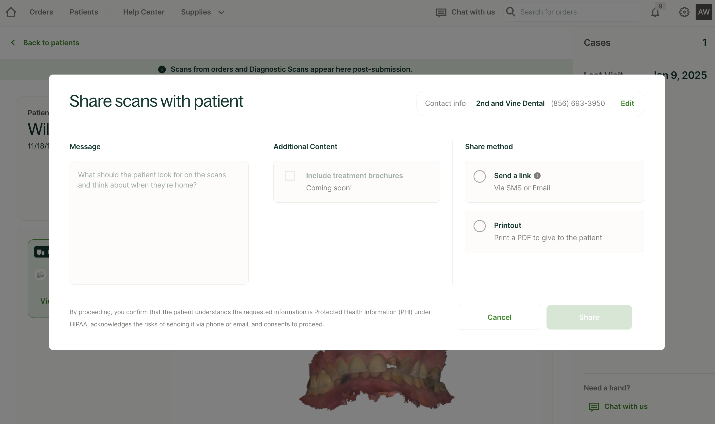Click the top Chat with us chat icon
Image resolution: width=715 pixels, height=424 pixels.
coord(441,13)
